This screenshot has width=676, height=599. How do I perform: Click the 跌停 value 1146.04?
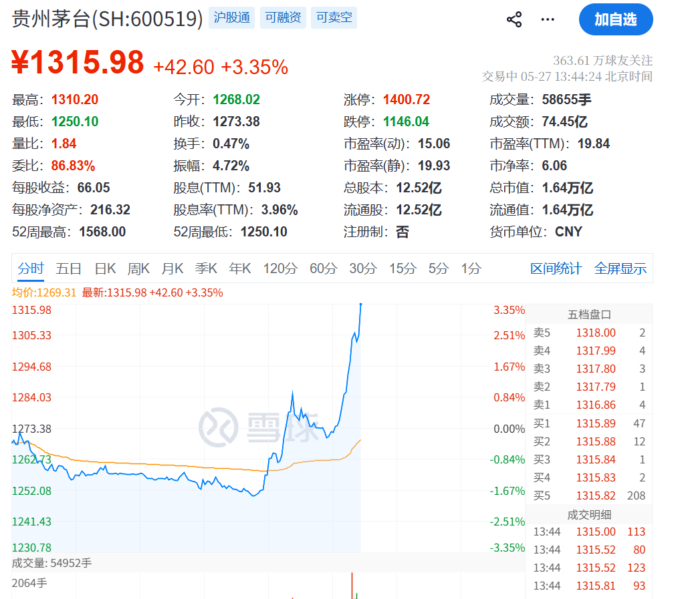(406, 122)
